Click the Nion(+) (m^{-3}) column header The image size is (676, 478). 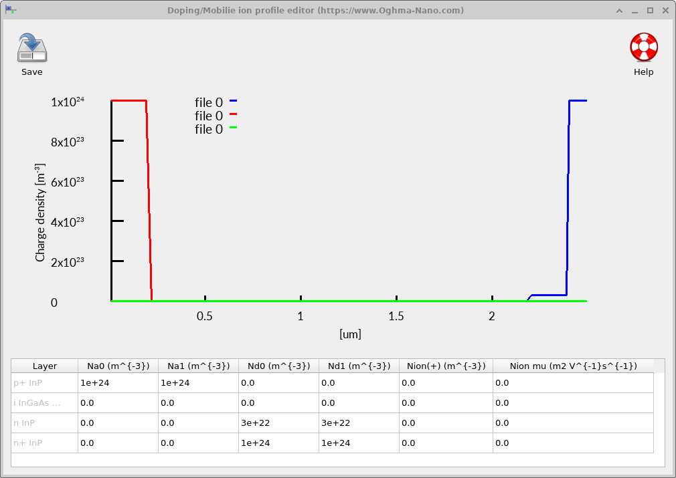446,366
